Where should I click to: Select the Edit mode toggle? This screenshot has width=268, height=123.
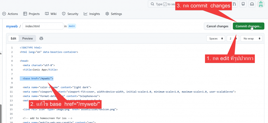coord(14,38)
